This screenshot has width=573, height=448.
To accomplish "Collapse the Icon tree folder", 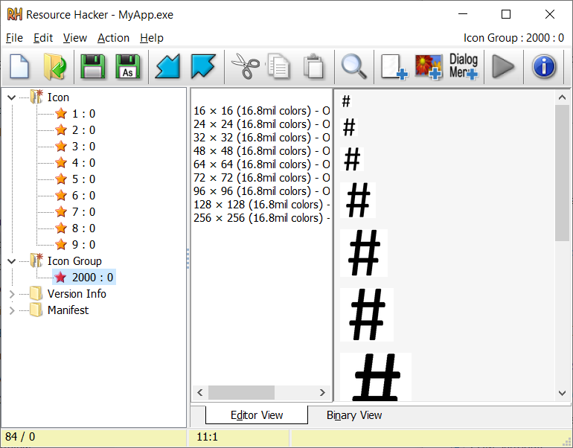I will [x=12, y=97].
